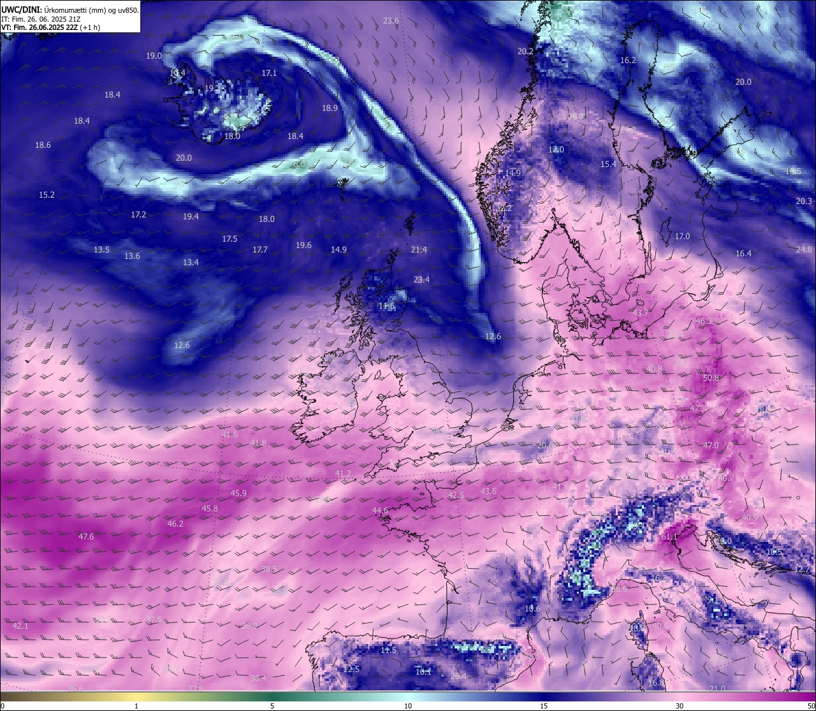Image resolution: width=816 pixels, height=711 pixels.
Task: Click the 12.5 value over northwest Spain
Action: pyautogui.click(x=351, y=670)
